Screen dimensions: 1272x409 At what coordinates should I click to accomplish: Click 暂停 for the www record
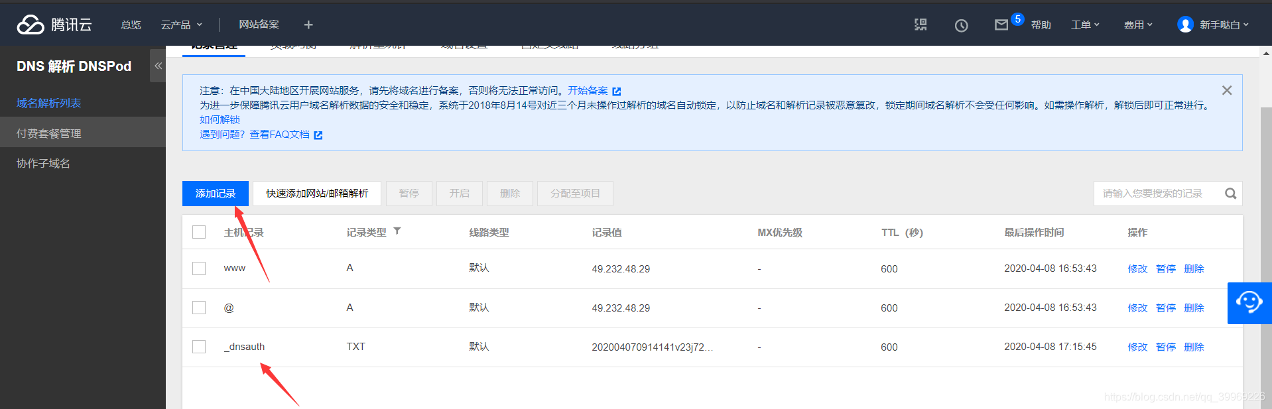pos(1166,268)
